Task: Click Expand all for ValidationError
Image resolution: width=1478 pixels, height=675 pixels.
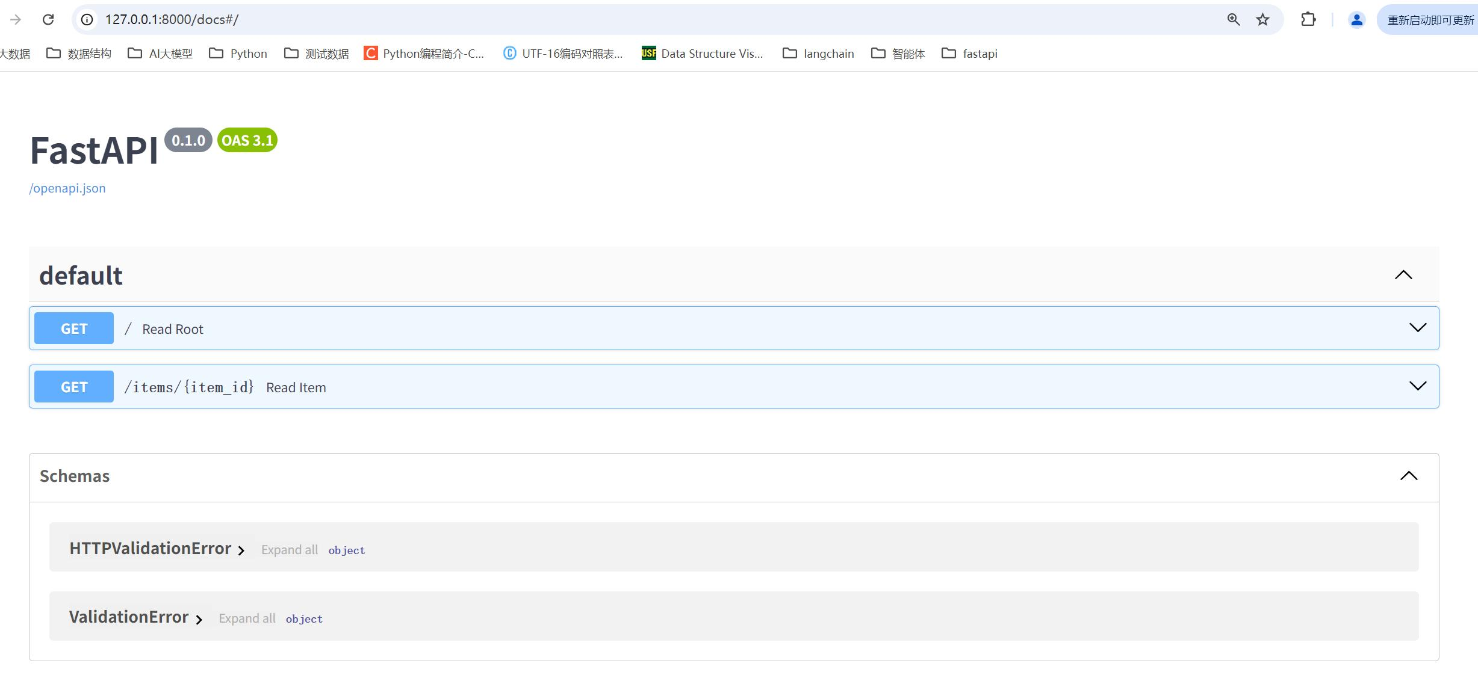Action: pyautogui.click(x=247, y=618)
